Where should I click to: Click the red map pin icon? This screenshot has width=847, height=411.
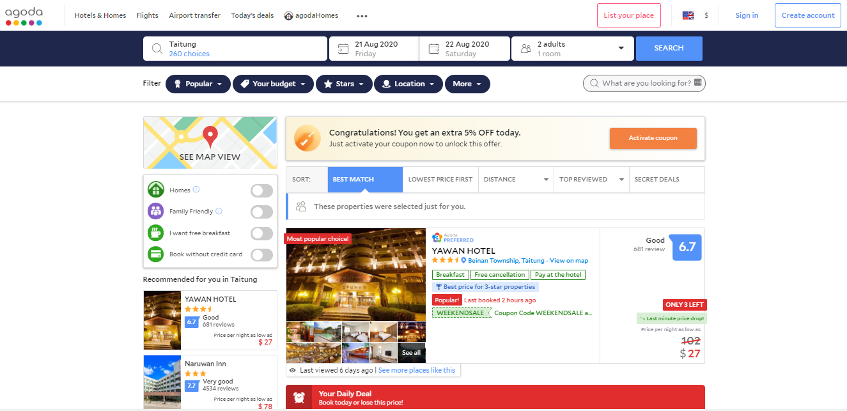coord(210,137)
